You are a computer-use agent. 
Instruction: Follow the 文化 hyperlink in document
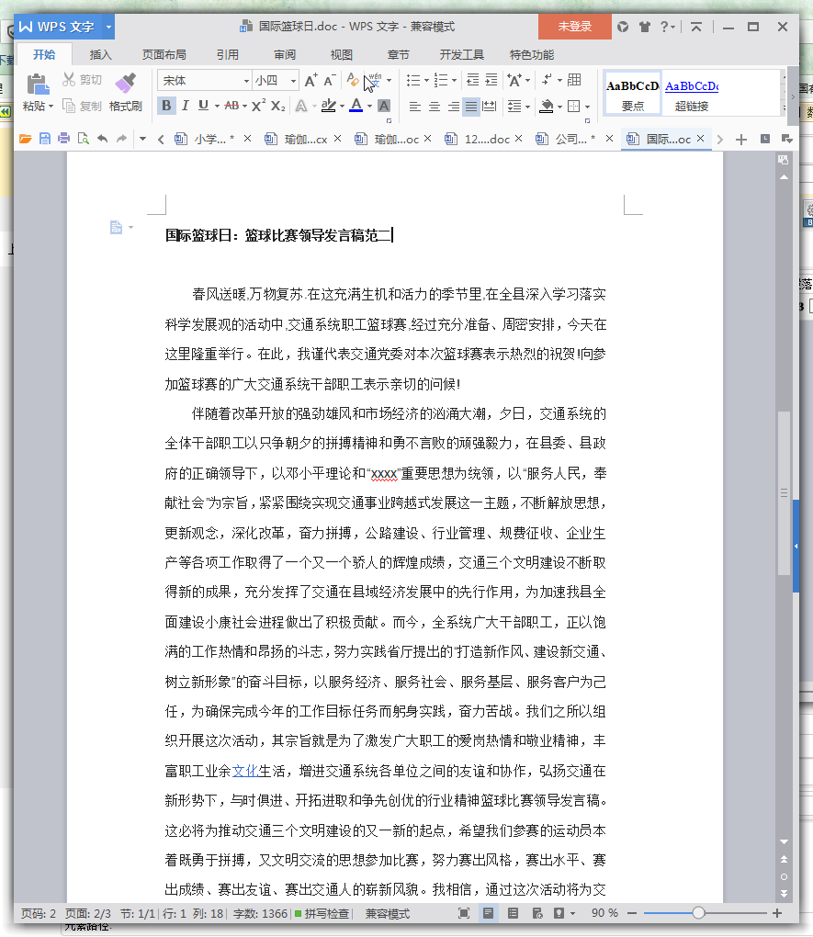pos(244,771)
